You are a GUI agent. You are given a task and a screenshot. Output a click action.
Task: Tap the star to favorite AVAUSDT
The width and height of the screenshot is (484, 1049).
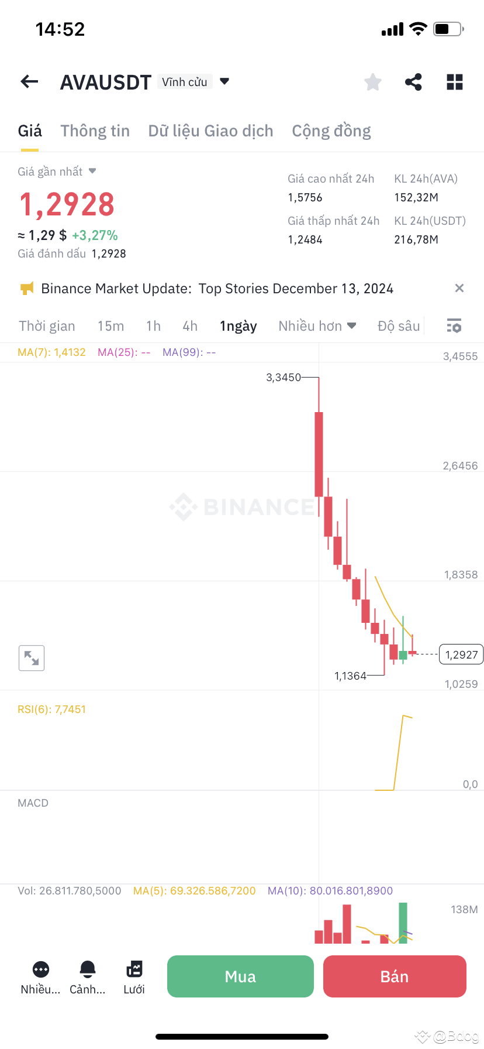coord(372,82)
